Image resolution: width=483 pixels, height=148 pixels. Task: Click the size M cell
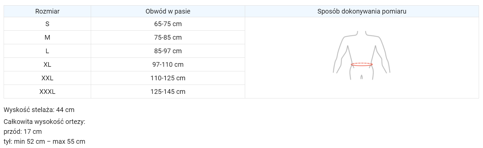click(47, 38)
